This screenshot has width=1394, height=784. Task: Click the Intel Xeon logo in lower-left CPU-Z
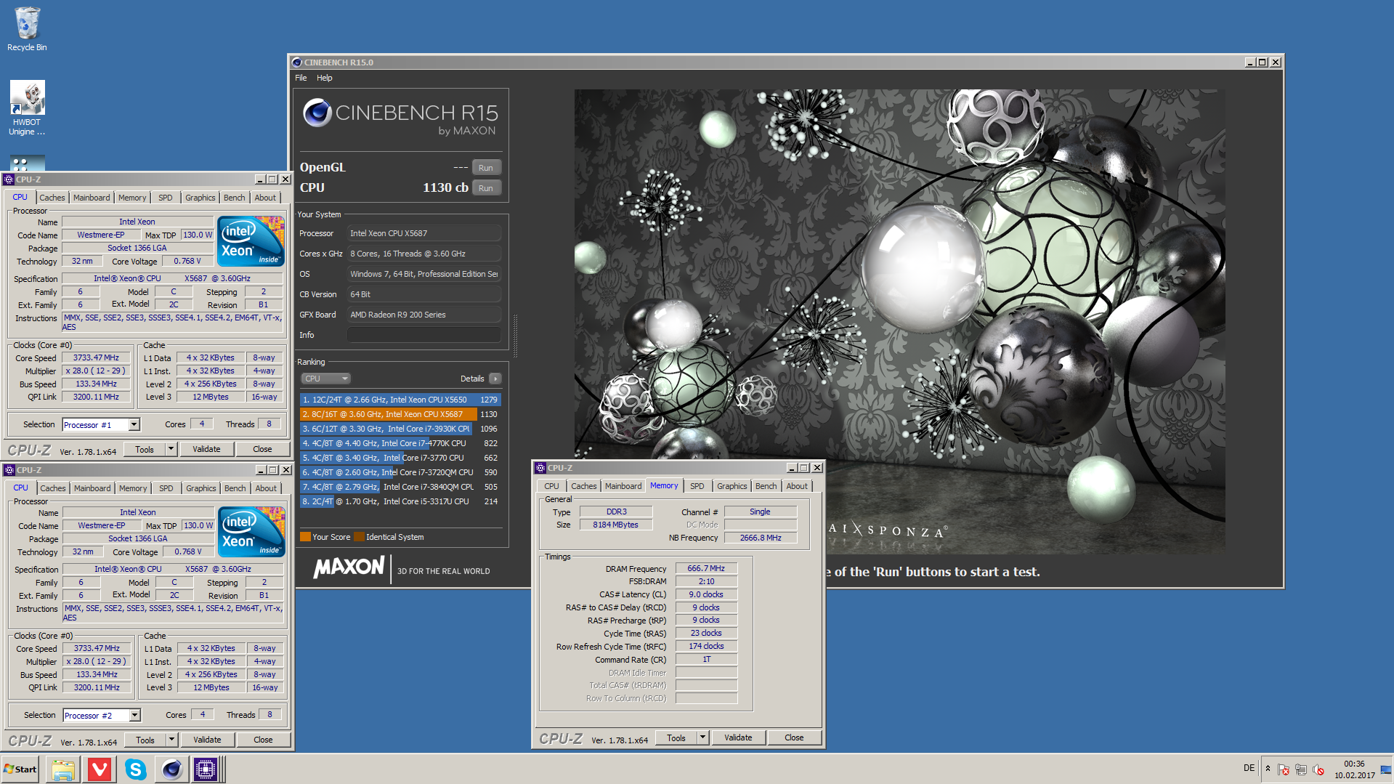coord(252,532)
